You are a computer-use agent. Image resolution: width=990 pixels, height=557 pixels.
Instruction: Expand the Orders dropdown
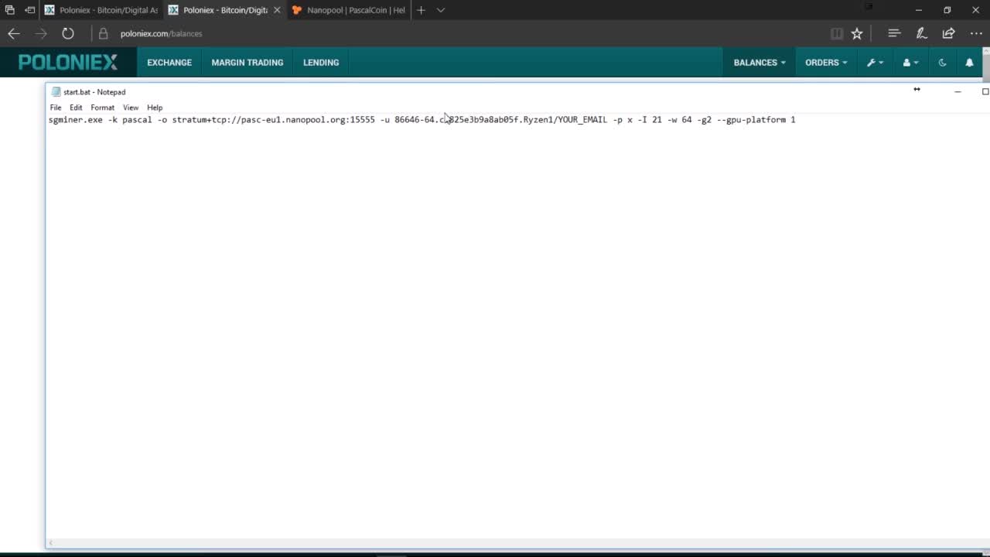(826, 63)
